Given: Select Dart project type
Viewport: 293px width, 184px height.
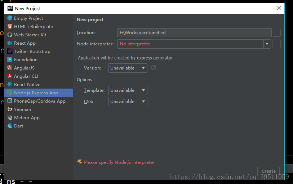Looking at the screenshot, I should 39,126.
